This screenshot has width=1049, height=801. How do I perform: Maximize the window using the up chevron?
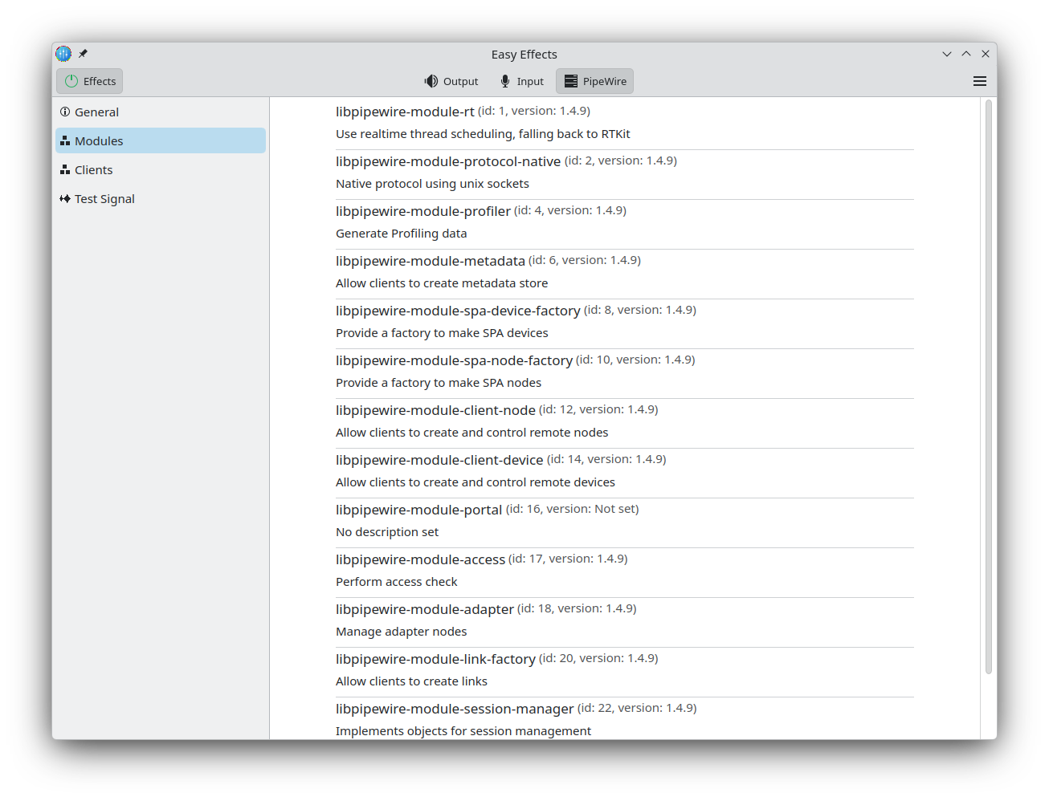966,54
